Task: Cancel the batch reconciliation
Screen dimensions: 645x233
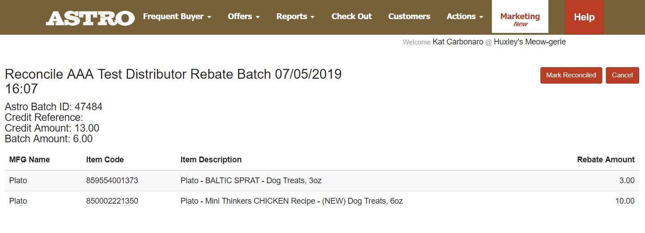Action: click(x=622, y=75)
